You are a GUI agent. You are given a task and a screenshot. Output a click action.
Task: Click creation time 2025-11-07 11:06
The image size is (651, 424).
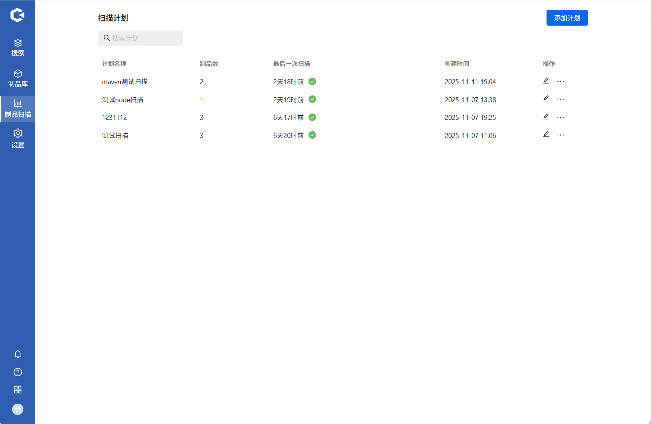[x=470, y=136]
